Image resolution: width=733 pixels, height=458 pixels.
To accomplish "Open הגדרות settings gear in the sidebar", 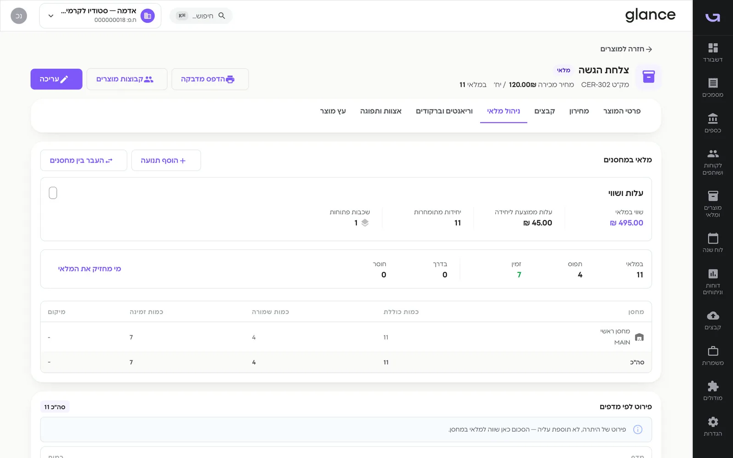I will 713,426.
